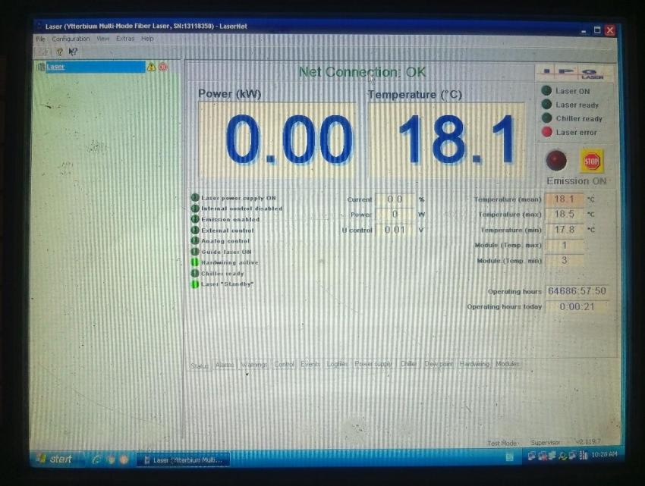The image size is (645, 486).
Task: Select the Laser item in device tree
Action: [x=56, y=67]
